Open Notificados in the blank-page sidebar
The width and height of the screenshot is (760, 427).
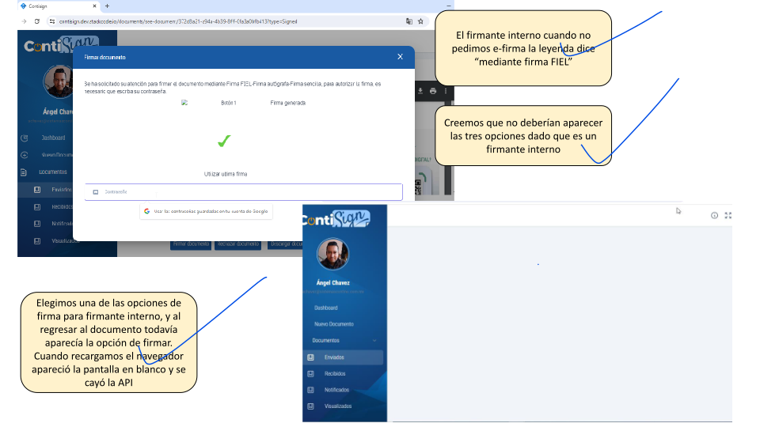point(336,390)
